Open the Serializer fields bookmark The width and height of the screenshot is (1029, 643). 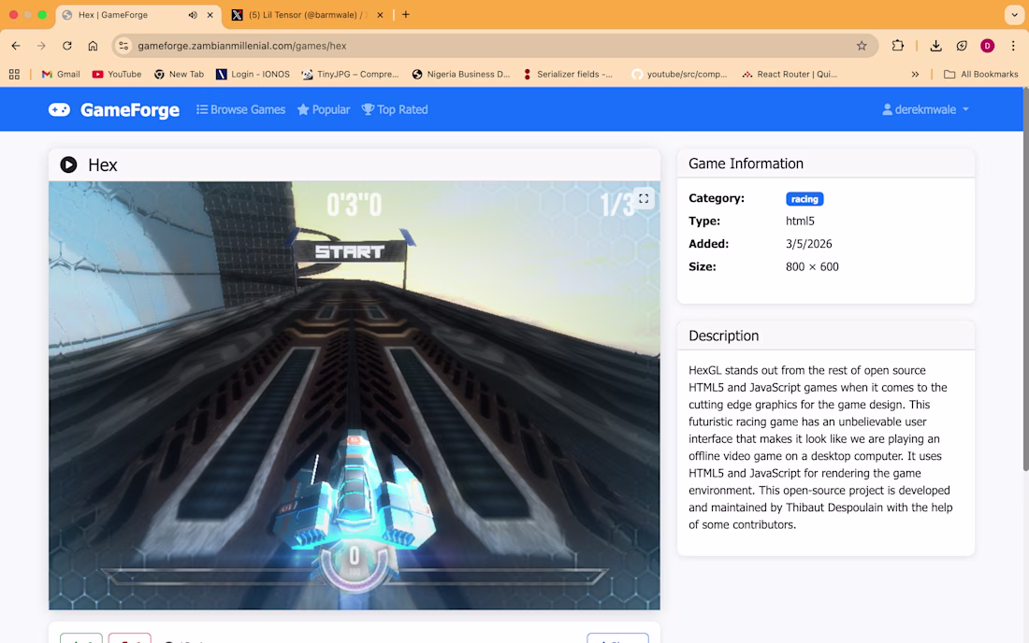coord(568,74)
